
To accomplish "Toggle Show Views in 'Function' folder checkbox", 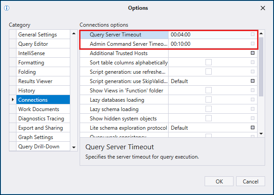I will pyautogui.click(x=208, y=91).
